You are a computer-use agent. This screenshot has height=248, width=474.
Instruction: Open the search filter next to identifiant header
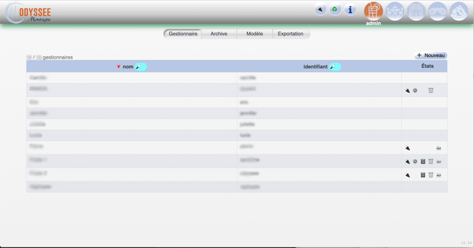(x=335, y=67)
